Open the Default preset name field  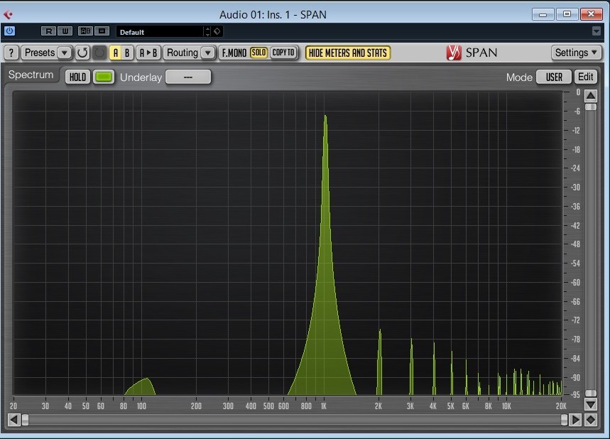tap(160, 32)
